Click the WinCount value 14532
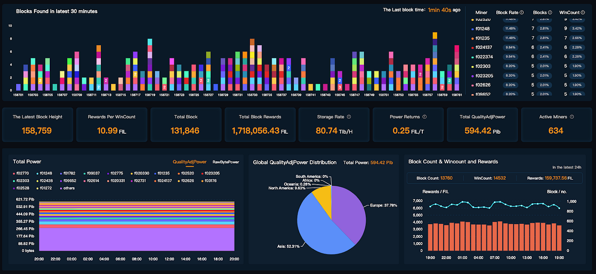Image resolution: width=596 pixels, height=274 pixels. tap(499, 178)
